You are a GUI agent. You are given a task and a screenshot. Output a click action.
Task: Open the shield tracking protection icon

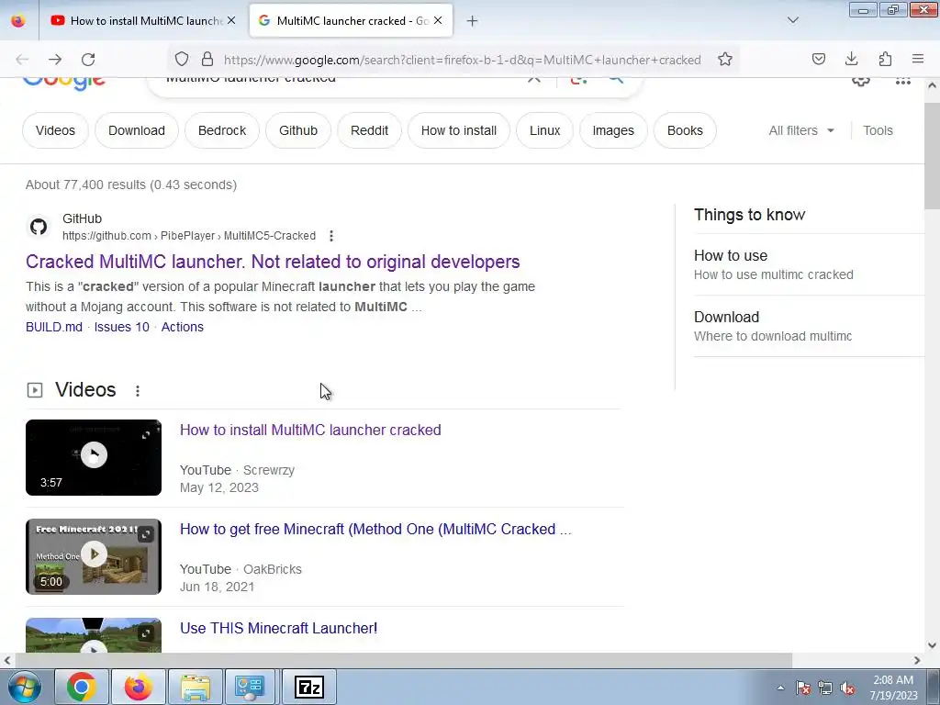tap(182, 59)
